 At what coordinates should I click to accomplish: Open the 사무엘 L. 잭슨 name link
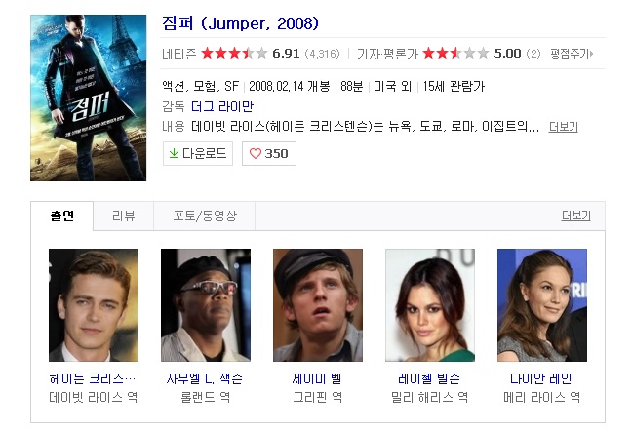click(205, 378)
